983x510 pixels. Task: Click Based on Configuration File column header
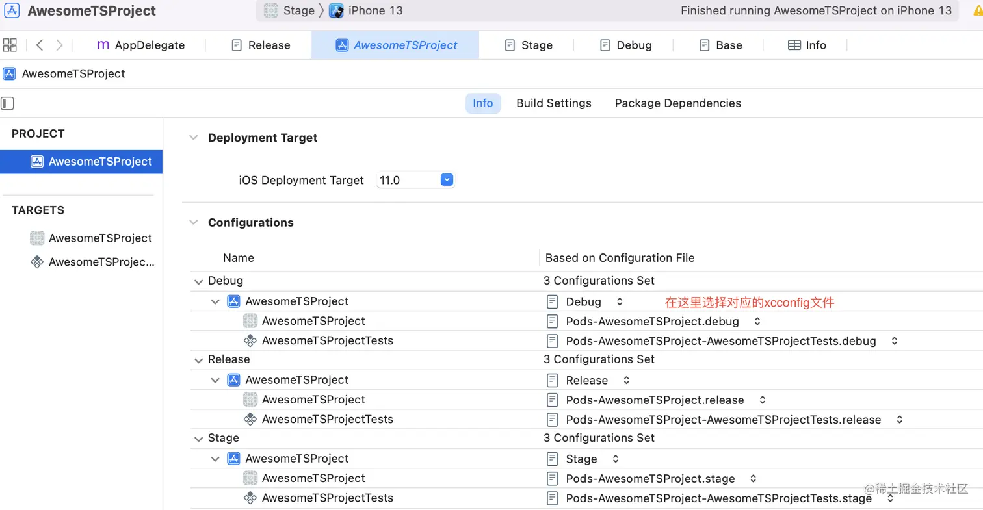(620, 258)
